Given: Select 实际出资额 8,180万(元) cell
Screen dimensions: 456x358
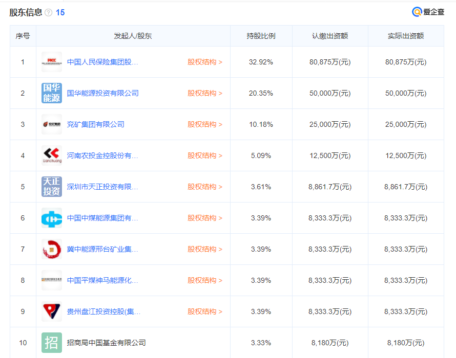Looking at the screenshot, I should pyautogui.click(x=406, y=343).
